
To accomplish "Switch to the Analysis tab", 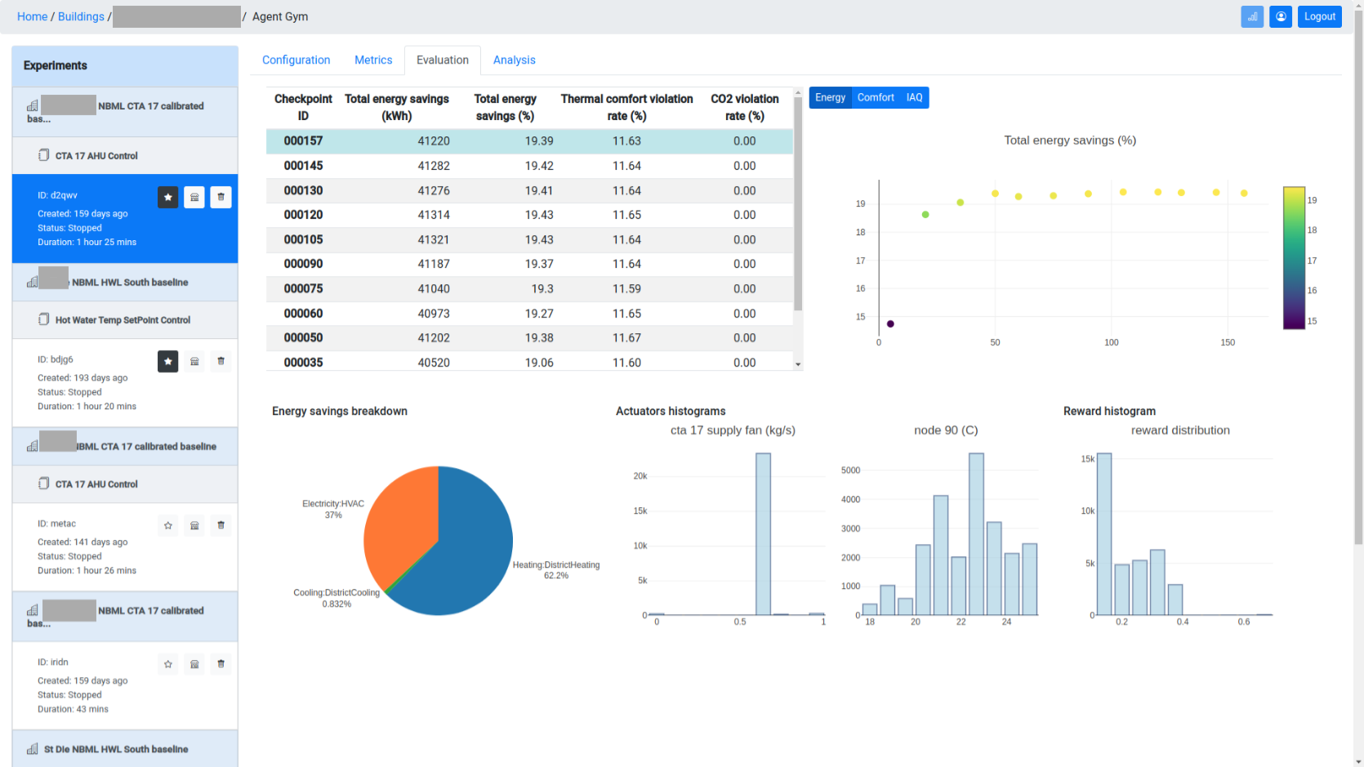I will click(x=514, y=60).
